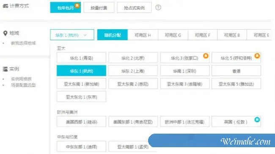This screenshot has width=275, height=154.
Task: Choose region 中东东部 1 (迪拜)
Action: pos(81,146)
